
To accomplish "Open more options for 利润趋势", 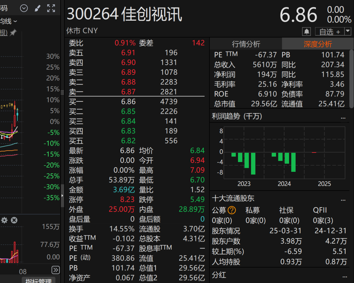I will (x=343, y=117).
